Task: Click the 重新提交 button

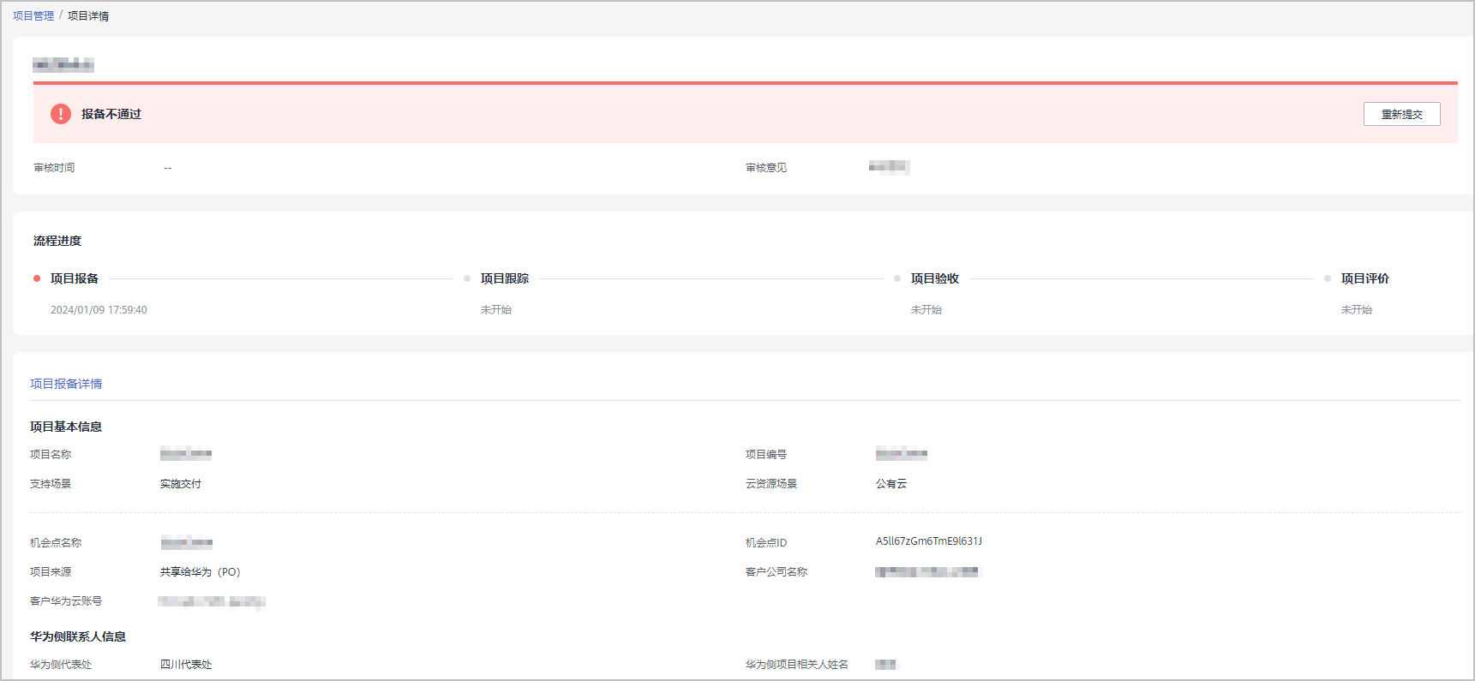Action: pyautogui.click(x=1401, y=114)
